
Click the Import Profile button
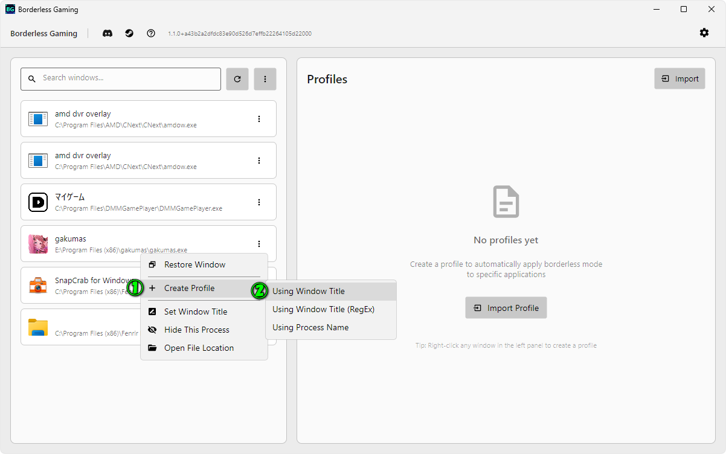[x=506, y=308]
